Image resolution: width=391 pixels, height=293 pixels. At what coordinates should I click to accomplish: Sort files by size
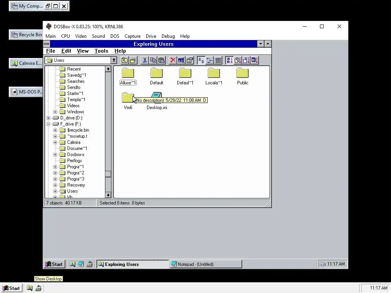(246, 60)
